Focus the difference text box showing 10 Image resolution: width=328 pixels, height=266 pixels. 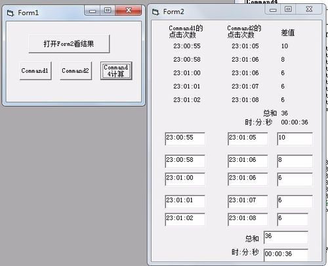(x=295, y=139)
